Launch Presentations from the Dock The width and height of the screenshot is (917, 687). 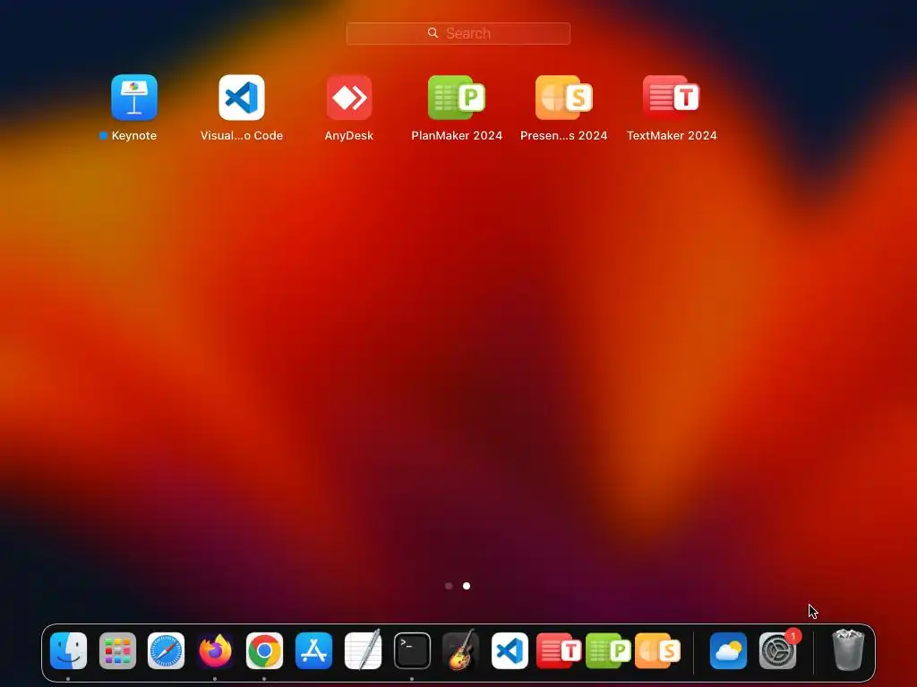coord(657,650)
